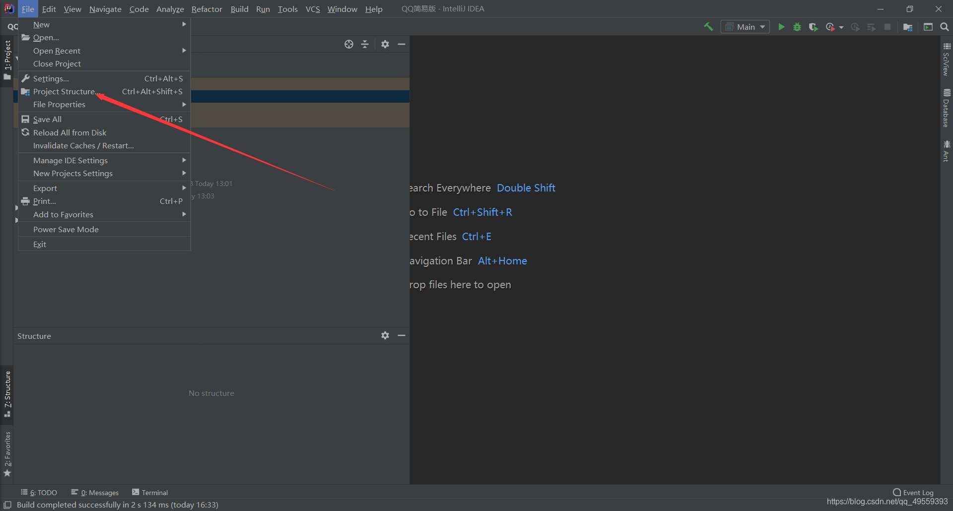Open the Project panel gear options
Viewport: 953px width, 511px height.
click(x=385, y=44)
